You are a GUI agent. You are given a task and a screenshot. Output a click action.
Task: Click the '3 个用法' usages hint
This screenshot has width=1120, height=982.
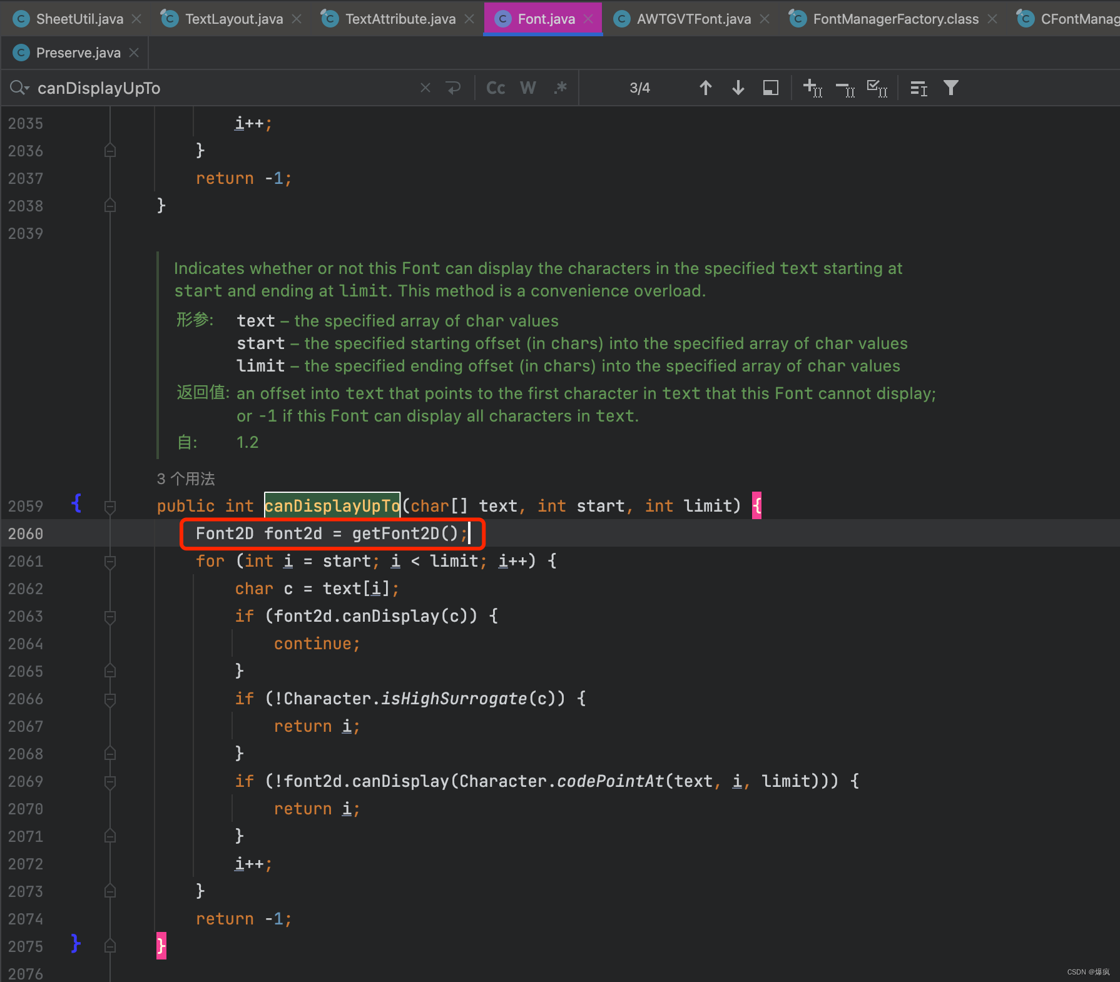pos(186,479)
